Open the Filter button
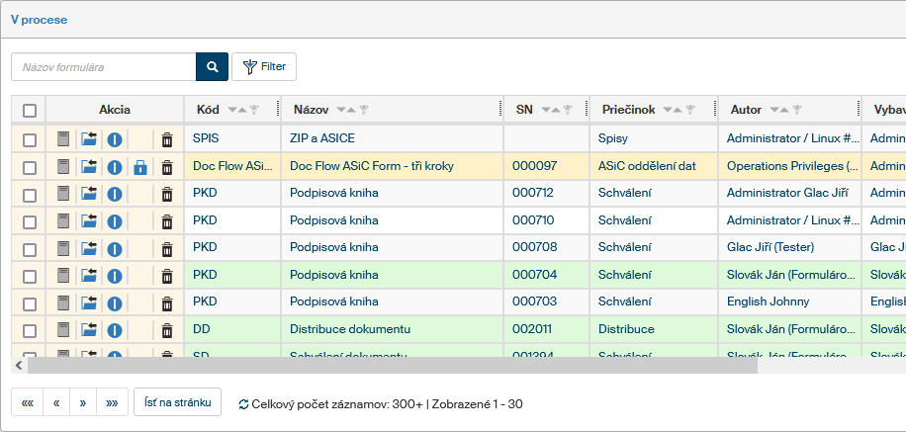Viewport: 906px width, 432px height. [264, 67]
